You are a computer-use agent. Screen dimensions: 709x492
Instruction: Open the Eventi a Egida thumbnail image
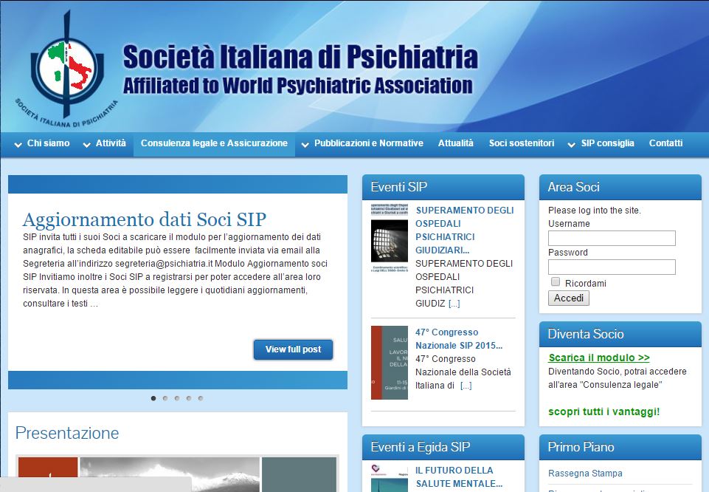tap(390, 478)
